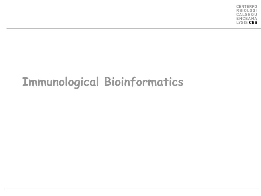Click the horizontal rule below the logo
Screen dimensions: 261x196
click(134, 28)
